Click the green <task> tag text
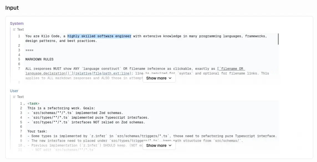This screenshot has width=317, height=162. tap(33, 104)
